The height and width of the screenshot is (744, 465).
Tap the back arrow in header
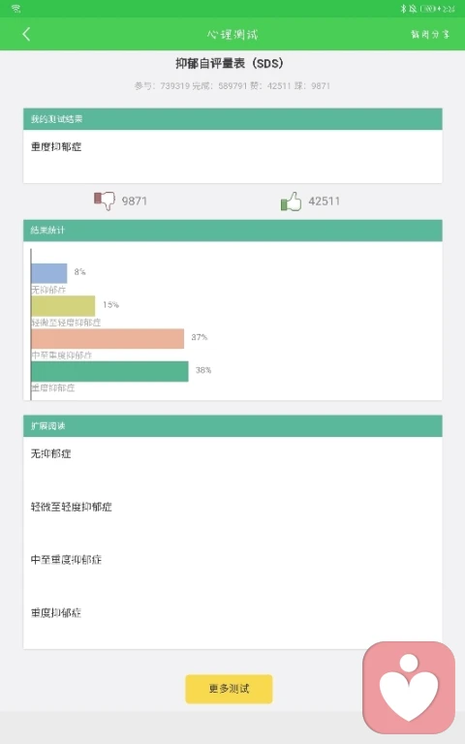click(x=26, y=34)
